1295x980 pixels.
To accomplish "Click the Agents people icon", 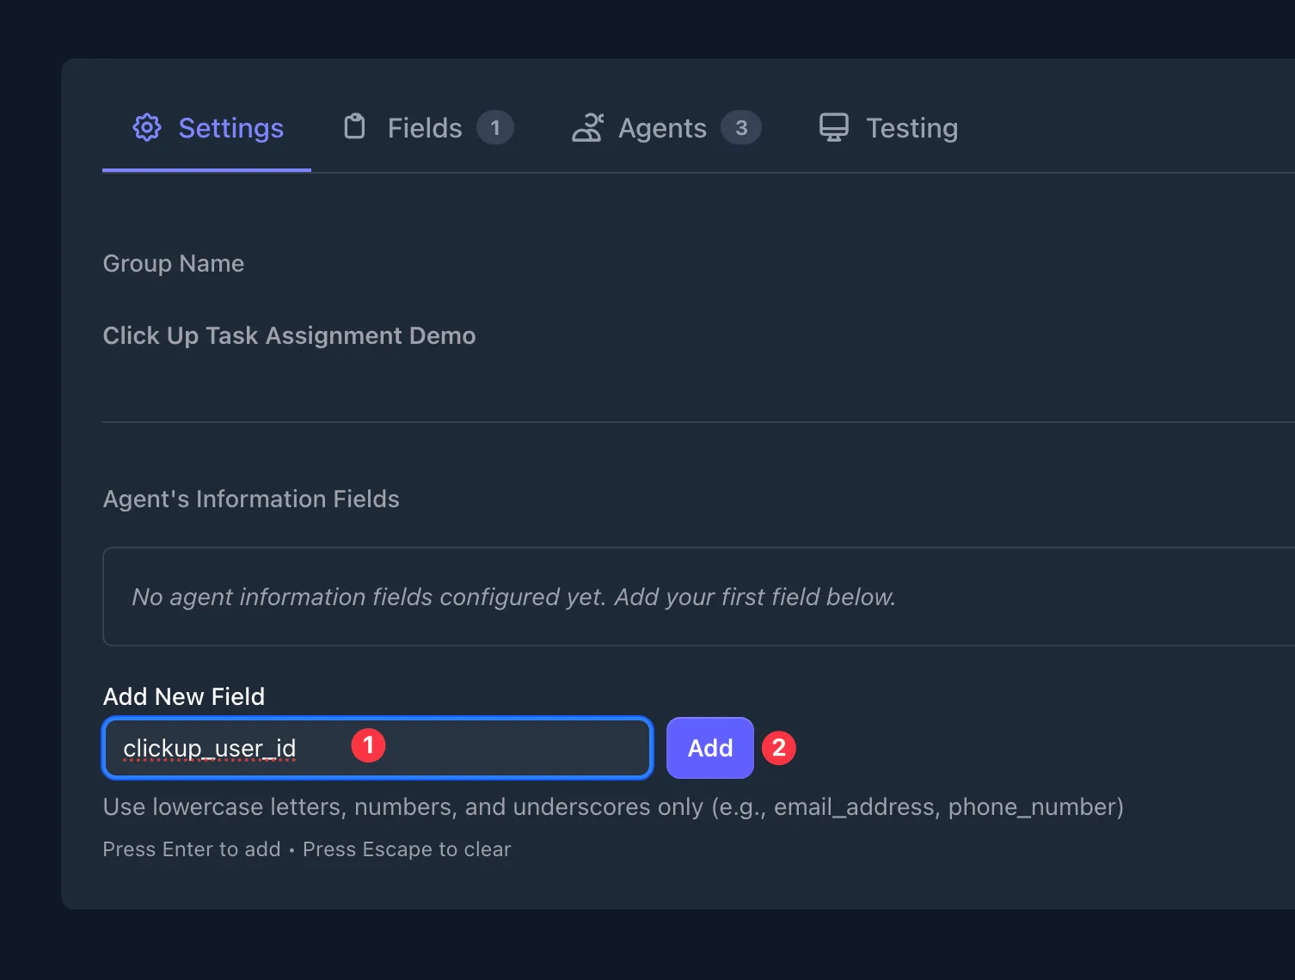I will coord(589,126).
